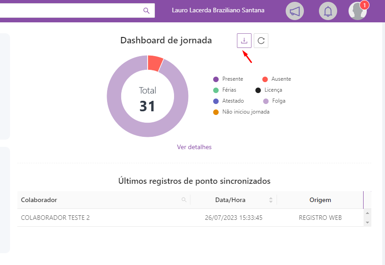Open the megaphone announcements icon
Viewport: 385px width, 265px height.
tap(295, 11)
